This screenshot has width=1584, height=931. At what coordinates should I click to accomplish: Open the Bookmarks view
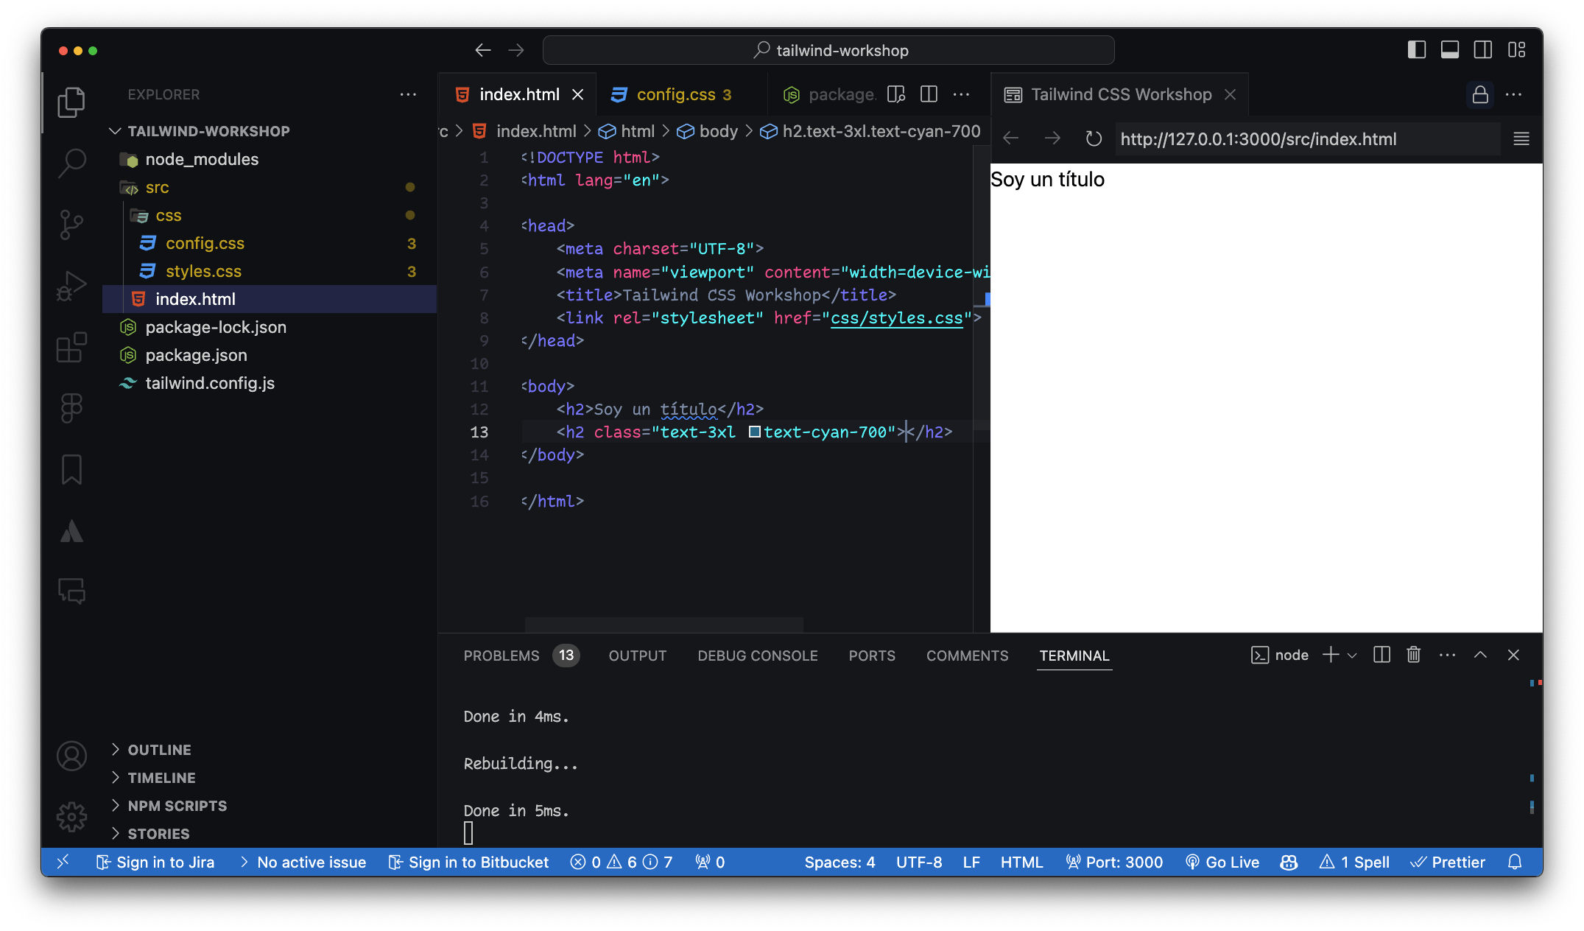click(71, 469)
